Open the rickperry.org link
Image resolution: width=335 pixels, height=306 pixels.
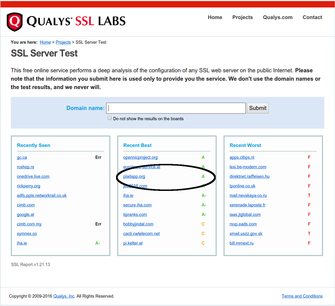coord(28,186)
